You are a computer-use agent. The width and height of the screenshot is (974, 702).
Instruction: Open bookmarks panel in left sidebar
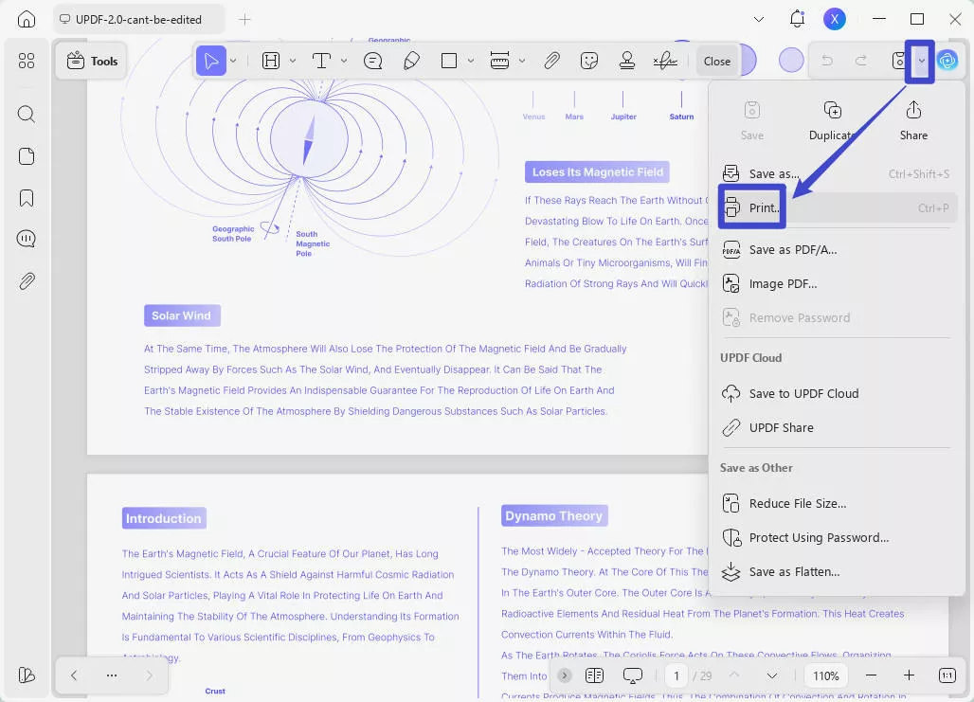click(27, 198)
